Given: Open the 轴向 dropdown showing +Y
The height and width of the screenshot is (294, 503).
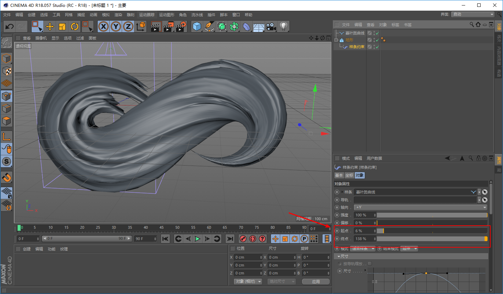Looking at the screenshot, I should point(421,207).
